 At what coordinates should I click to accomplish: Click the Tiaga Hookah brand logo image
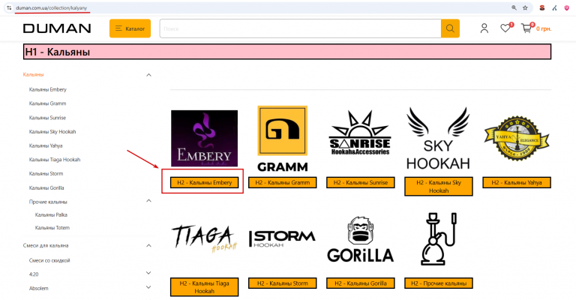click(x=205, y=238)
